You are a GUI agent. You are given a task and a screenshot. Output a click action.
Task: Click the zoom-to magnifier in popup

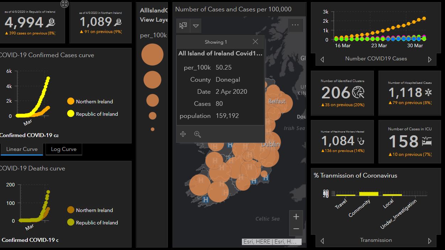click(x=198, y=134)
